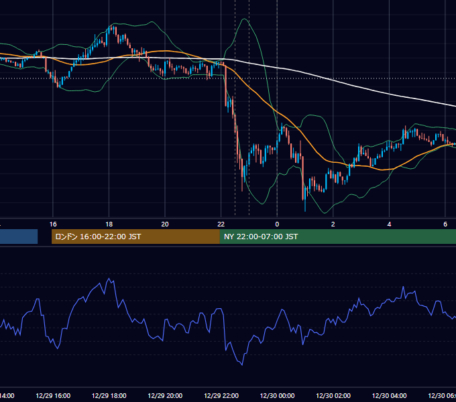Click the London session bar 16:00-22:00 JST
The height and width of the screenshot is (402, 456).
(x=135, y=237)
